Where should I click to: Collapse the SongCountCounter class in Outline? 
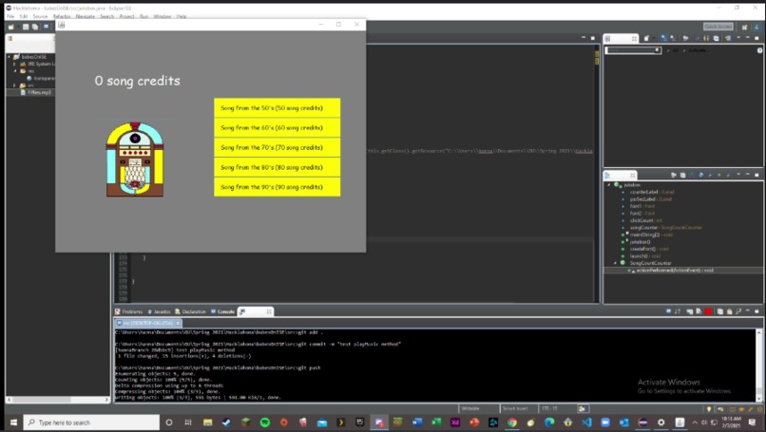(616, 263)
